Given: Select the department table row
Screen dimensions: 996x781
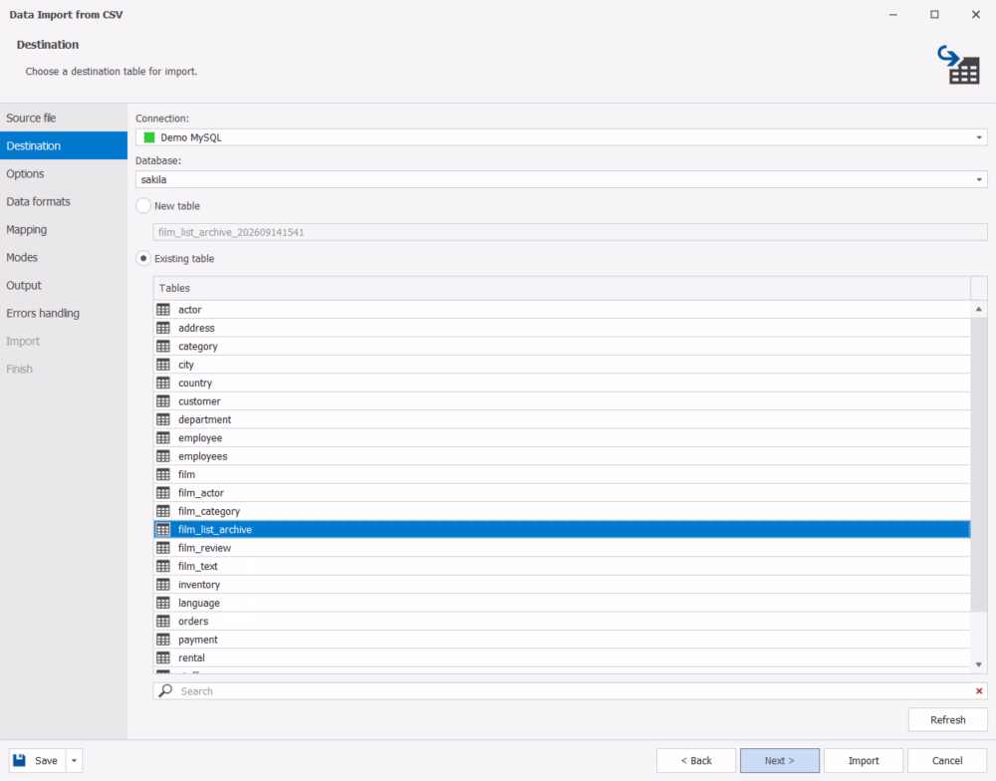Looking at the screenshot, I should 562,419.
